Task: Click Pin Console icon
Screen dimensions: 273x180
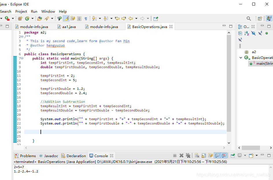Action: 233,155
